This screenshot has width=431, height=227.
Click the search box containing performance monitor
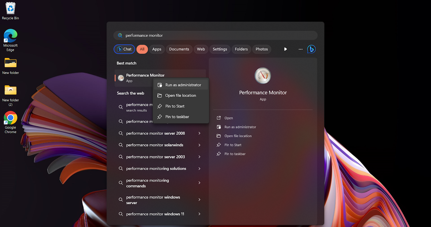(215, 36)
